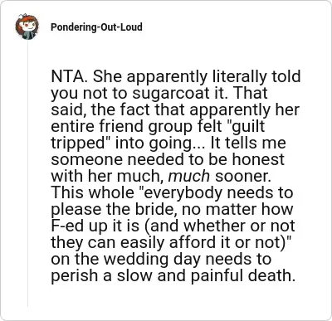This screenshot has width=332, height=321.
Task: Open the Pondering-Out-Loud username profile link
Action: click(x=96, y=27)
